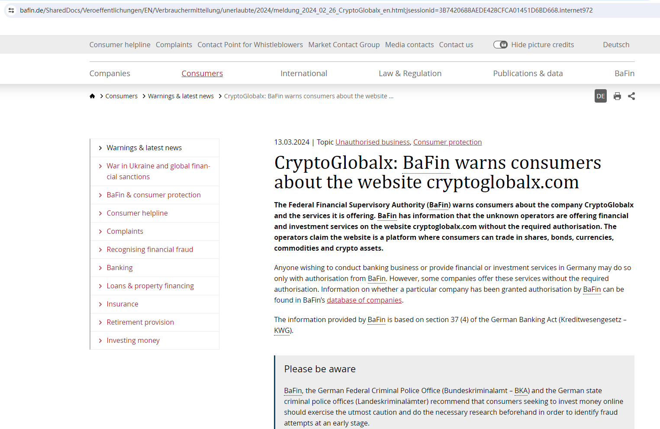Open the Consumer protection topic link

[x=448, y=142]
